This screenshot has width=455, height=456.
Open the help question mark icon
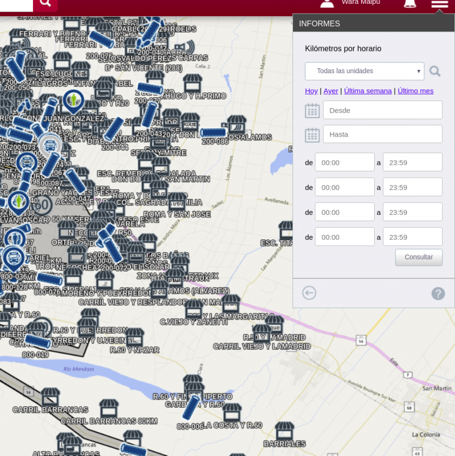(x=438, y=293)
